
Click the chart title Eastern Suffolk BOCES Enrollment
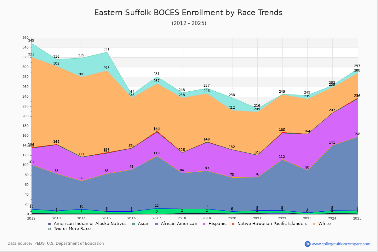click(x=188, y=13)
